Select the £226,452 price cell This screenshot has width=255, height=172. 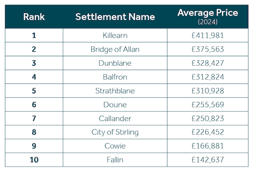208,132
